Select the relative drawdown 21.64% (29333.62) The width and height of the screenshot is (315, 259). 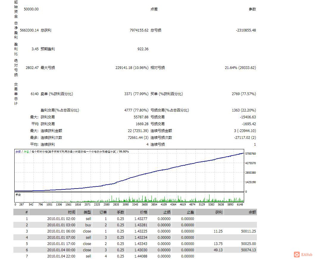pyautogui.click(x=240, y=68)
